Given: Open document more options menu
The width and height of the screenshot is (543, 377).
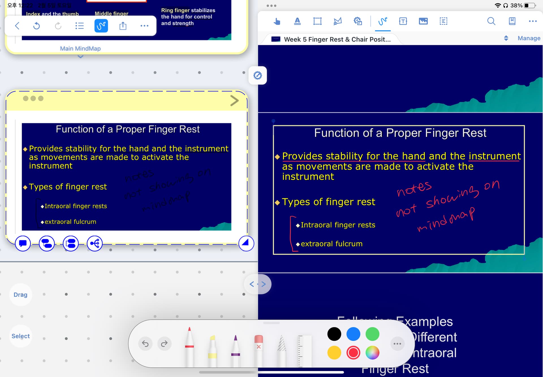Looking at the screenshot, I should 533,21.
